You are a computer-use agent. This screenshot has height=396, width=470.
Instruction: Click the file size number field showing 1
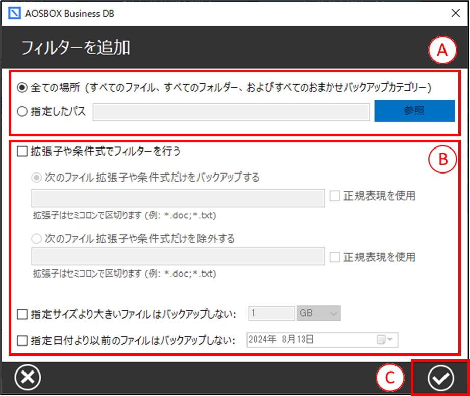[271, 313]
